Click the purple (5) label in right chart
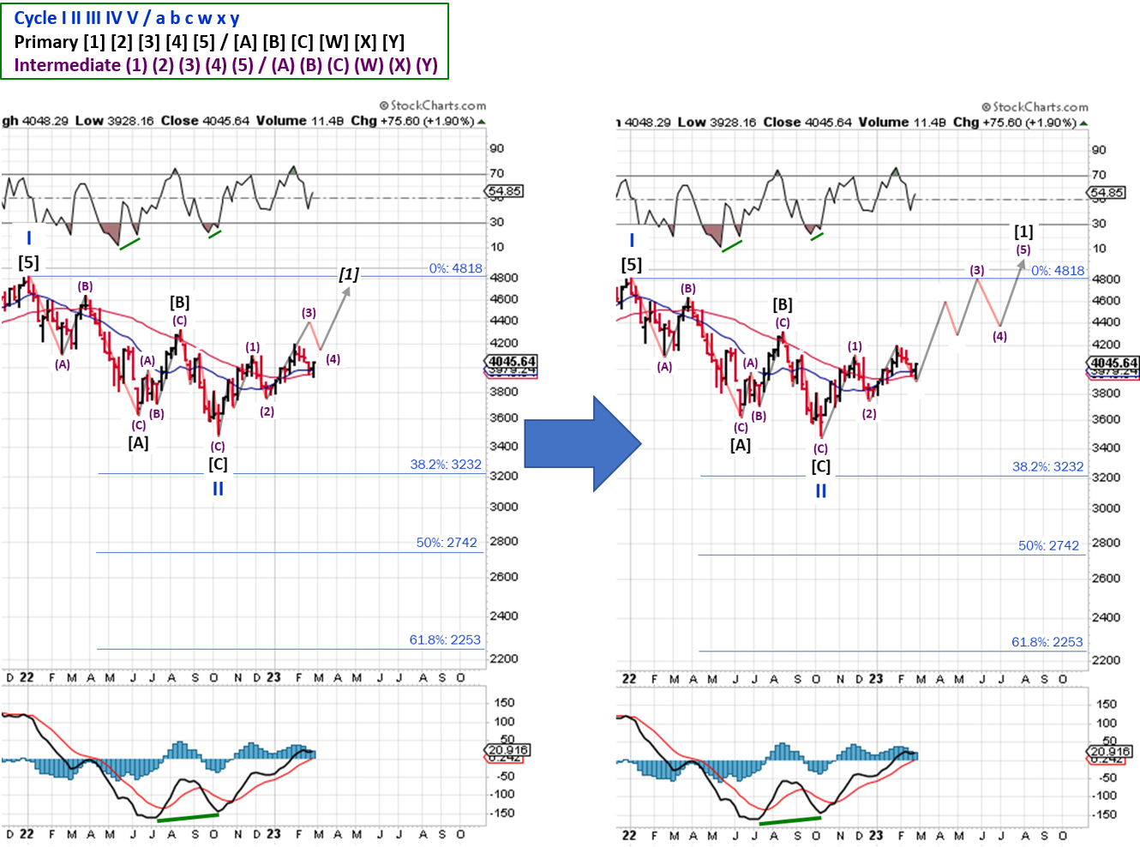 point(1023,250)
